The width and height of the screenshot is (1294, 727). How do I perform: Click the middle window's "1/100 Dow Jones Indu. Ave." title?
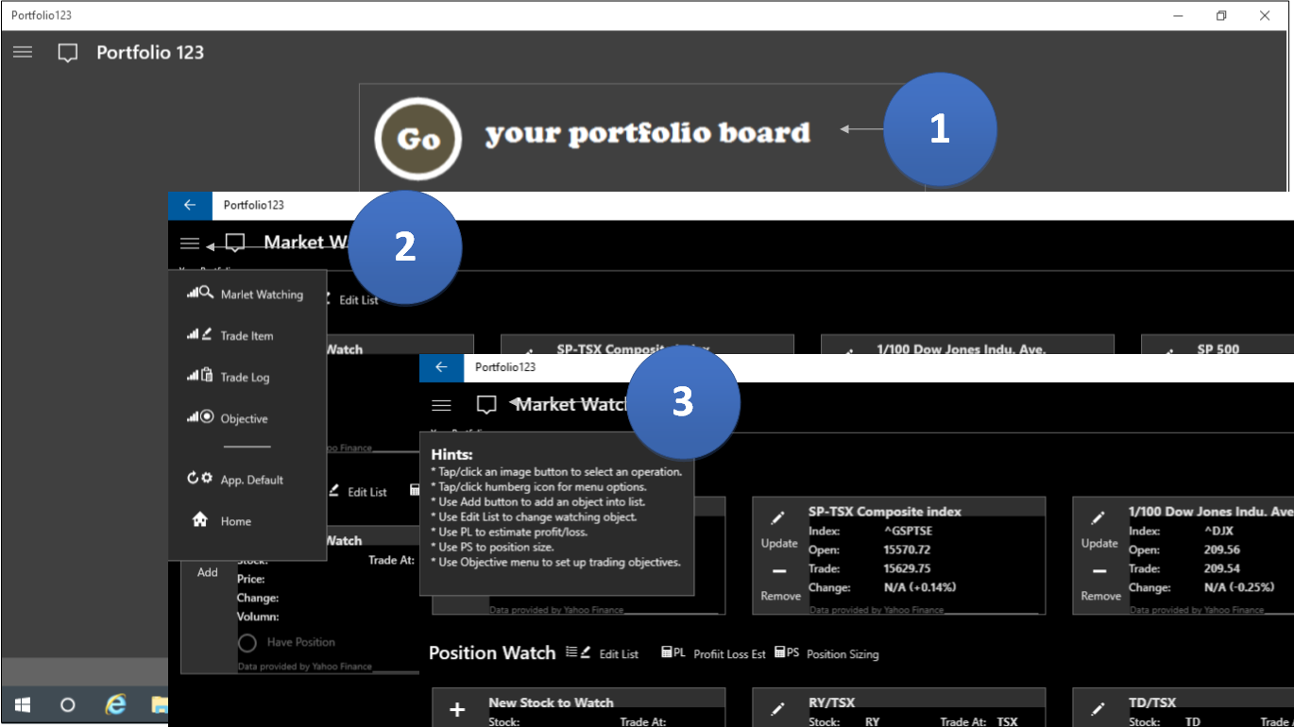point(962,349)
